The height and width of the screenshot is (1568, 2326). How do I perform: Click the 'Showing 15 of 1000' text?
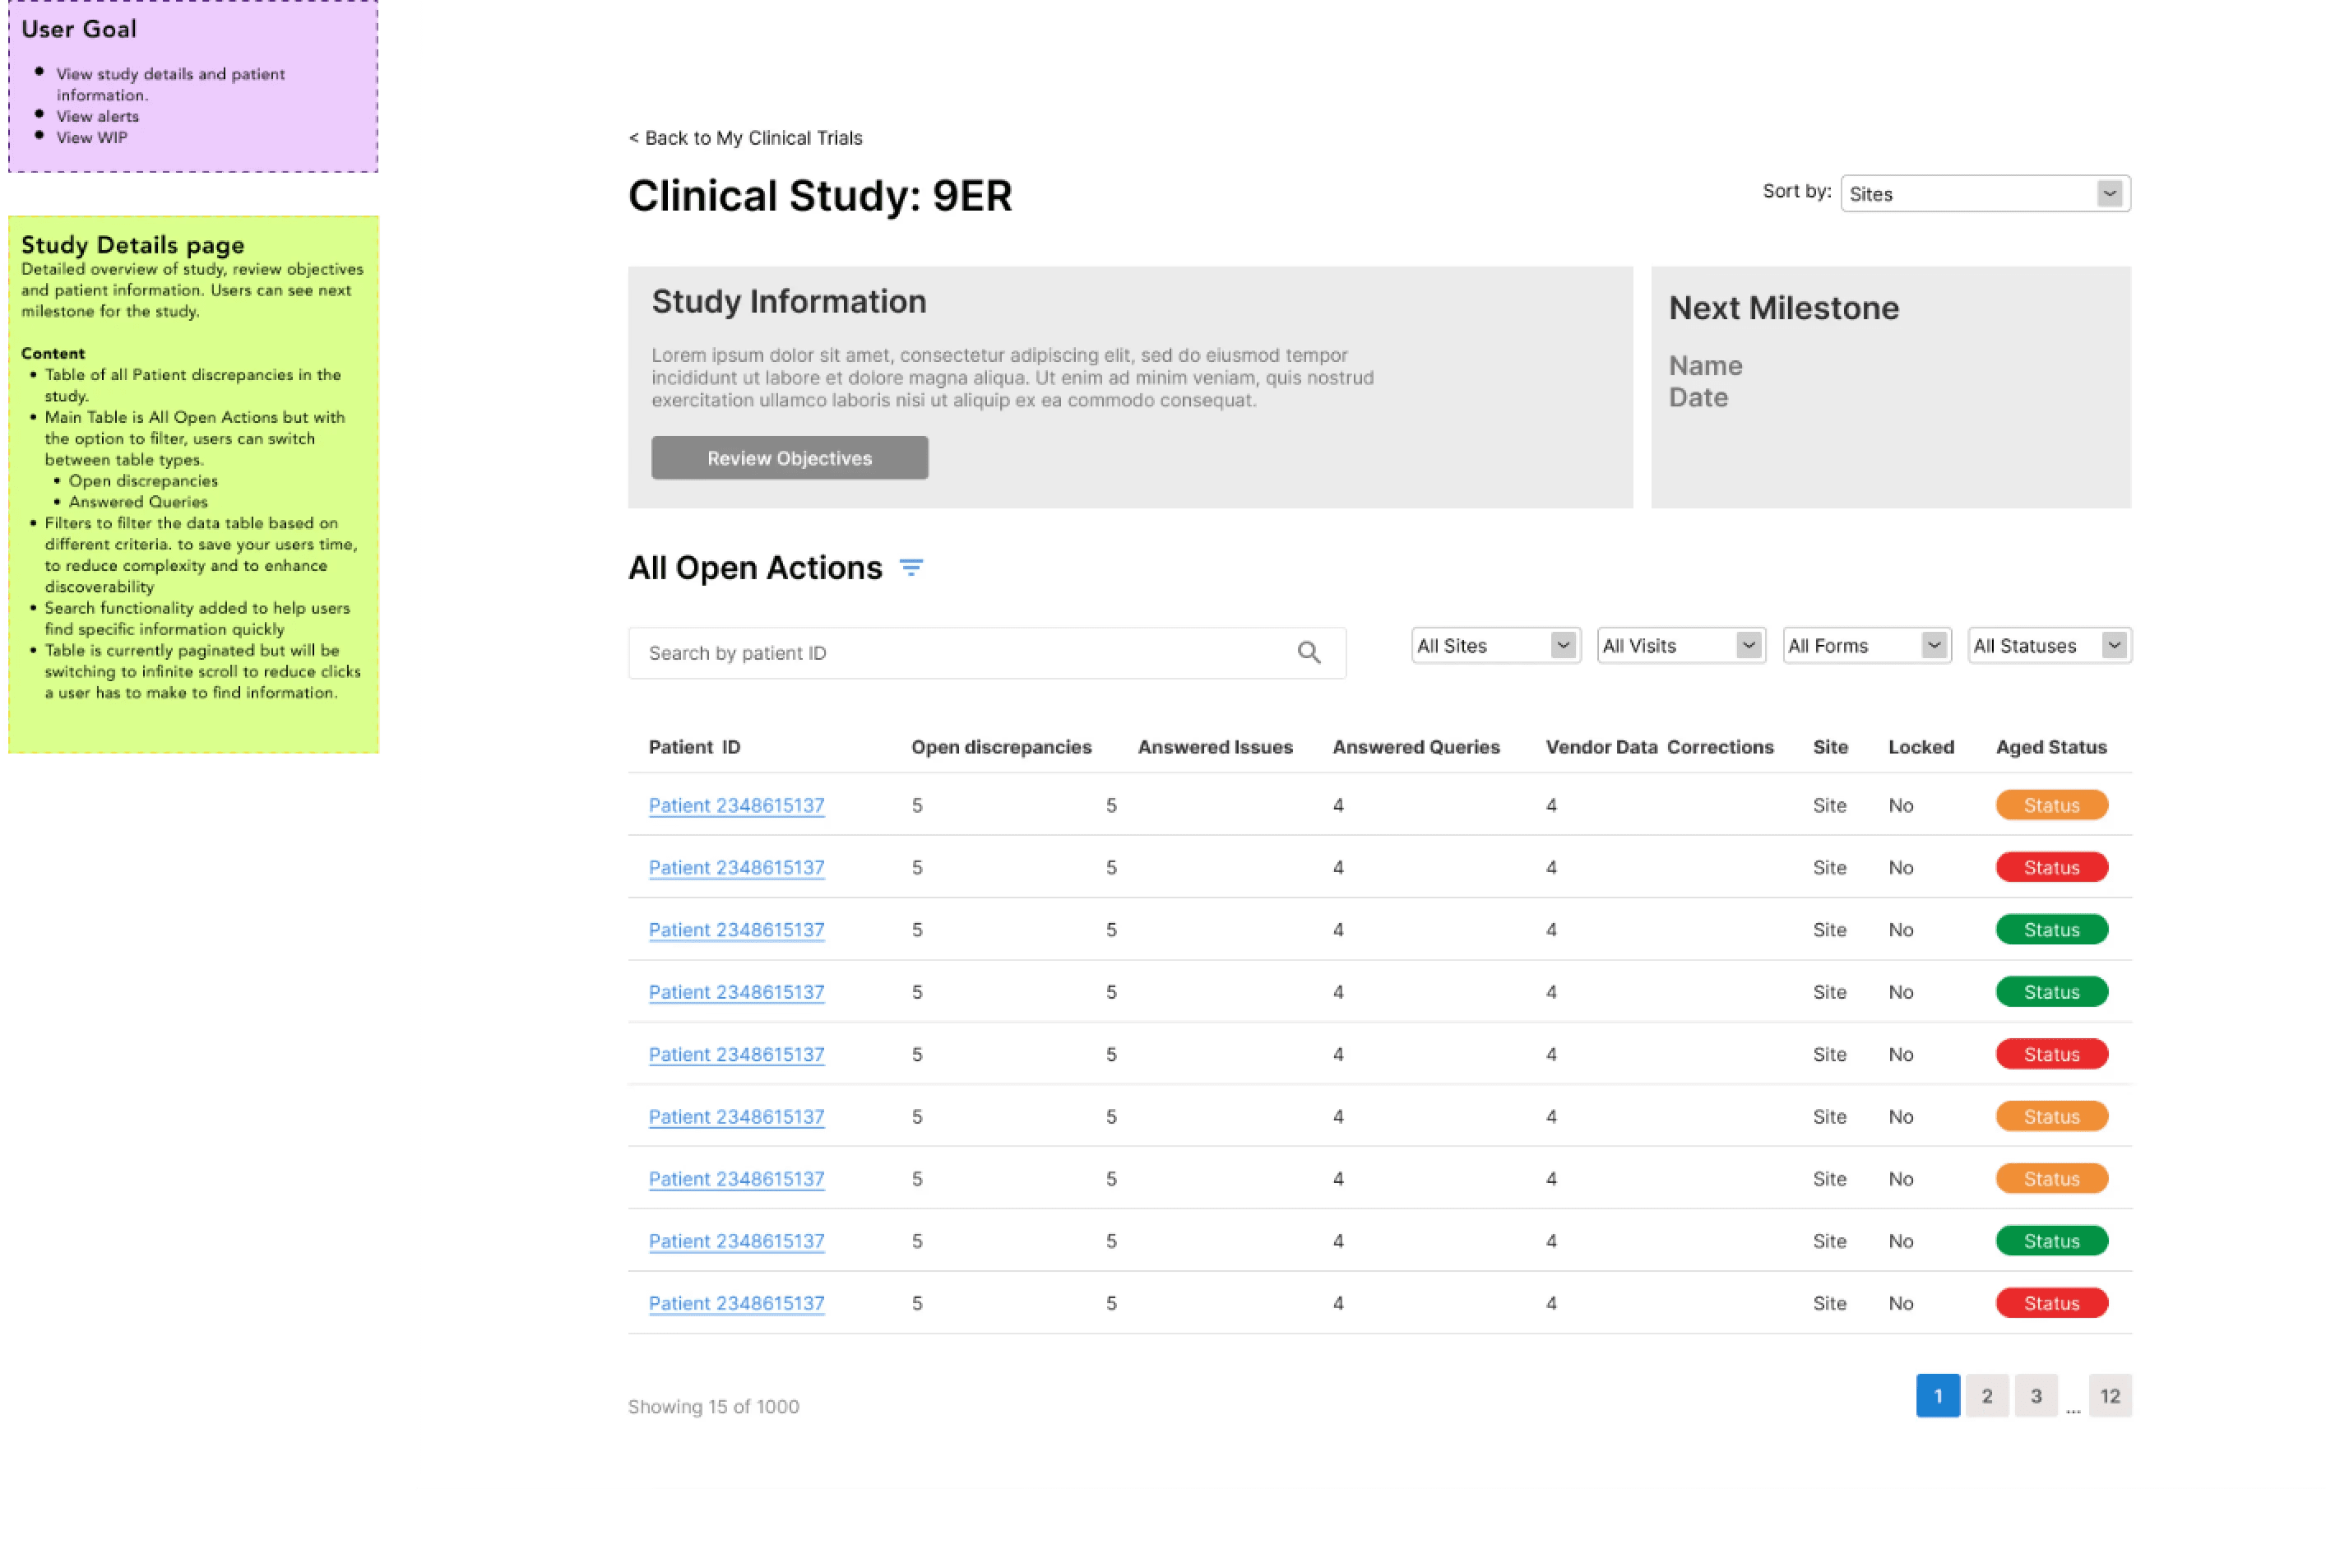[714, 1407]
